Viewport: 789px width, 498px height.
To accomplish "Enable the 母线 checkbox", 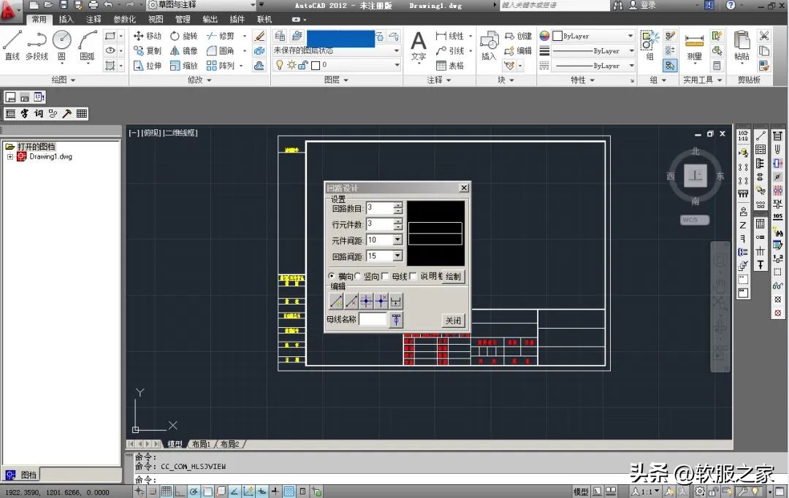I will click(385, 276).
